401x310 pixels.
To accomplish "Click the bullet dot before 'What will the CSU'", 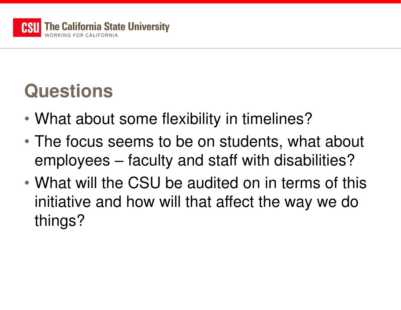I will click(27, 183).
